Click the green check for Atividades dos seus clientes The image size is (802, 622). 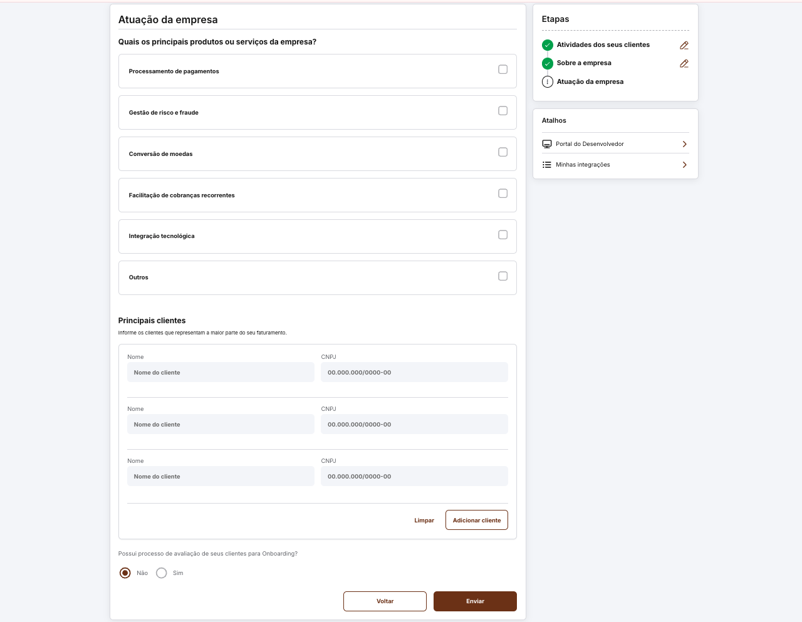click(548, 45)
